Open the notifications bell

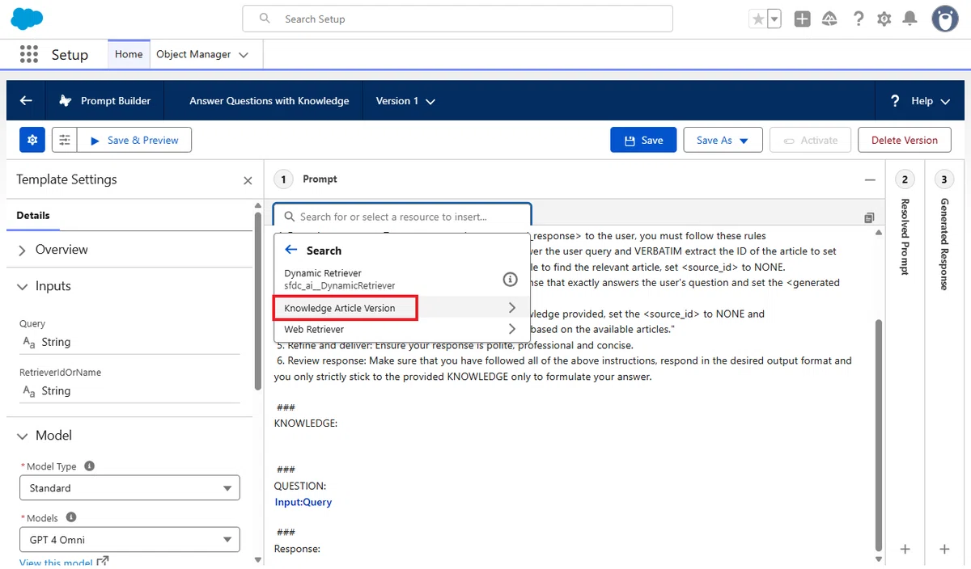910,19
